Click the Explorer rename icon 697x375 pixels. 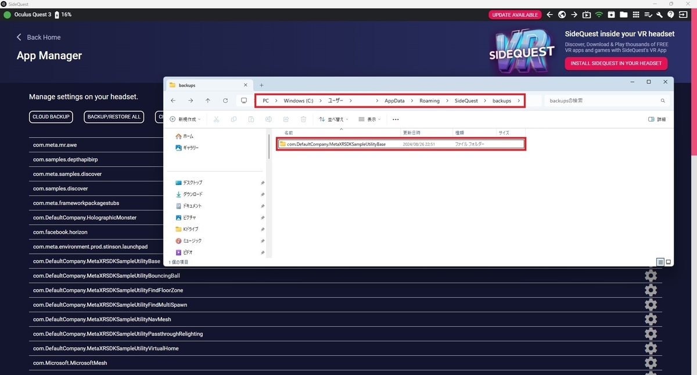[x=268, y=119]
